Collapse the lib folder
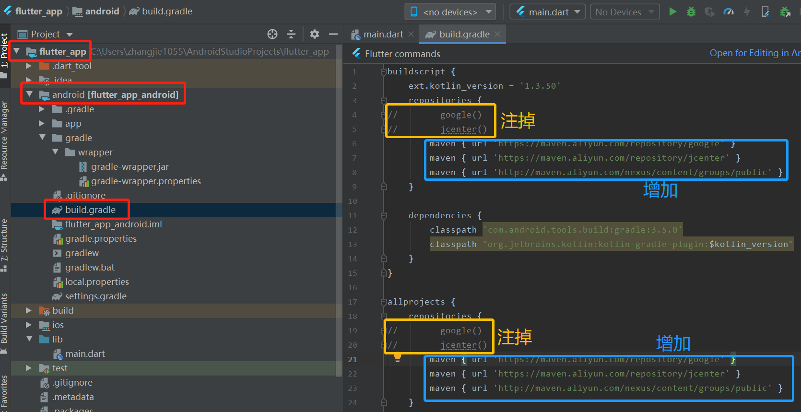The width and height of the screenshot is (801, 412). pos(29,339)
